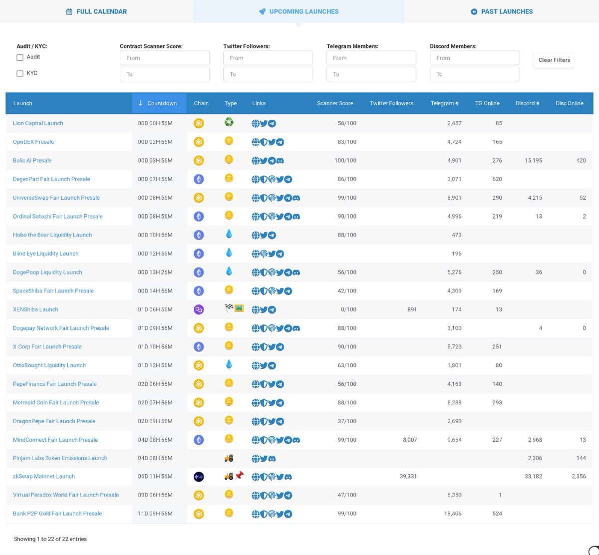Open Discord icon for Bolic AI Presale
This screenshot has height=555, width=599.
pyautogui.click(x=280, y=160)
